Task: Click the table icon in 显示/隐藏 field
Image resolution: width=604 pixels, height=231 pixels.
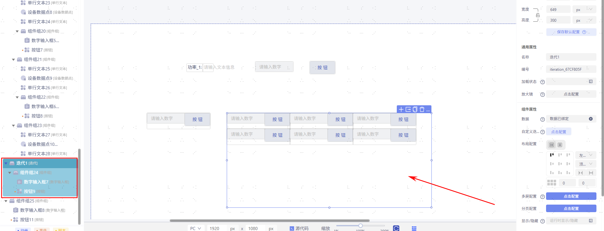Action: [591, 221]
